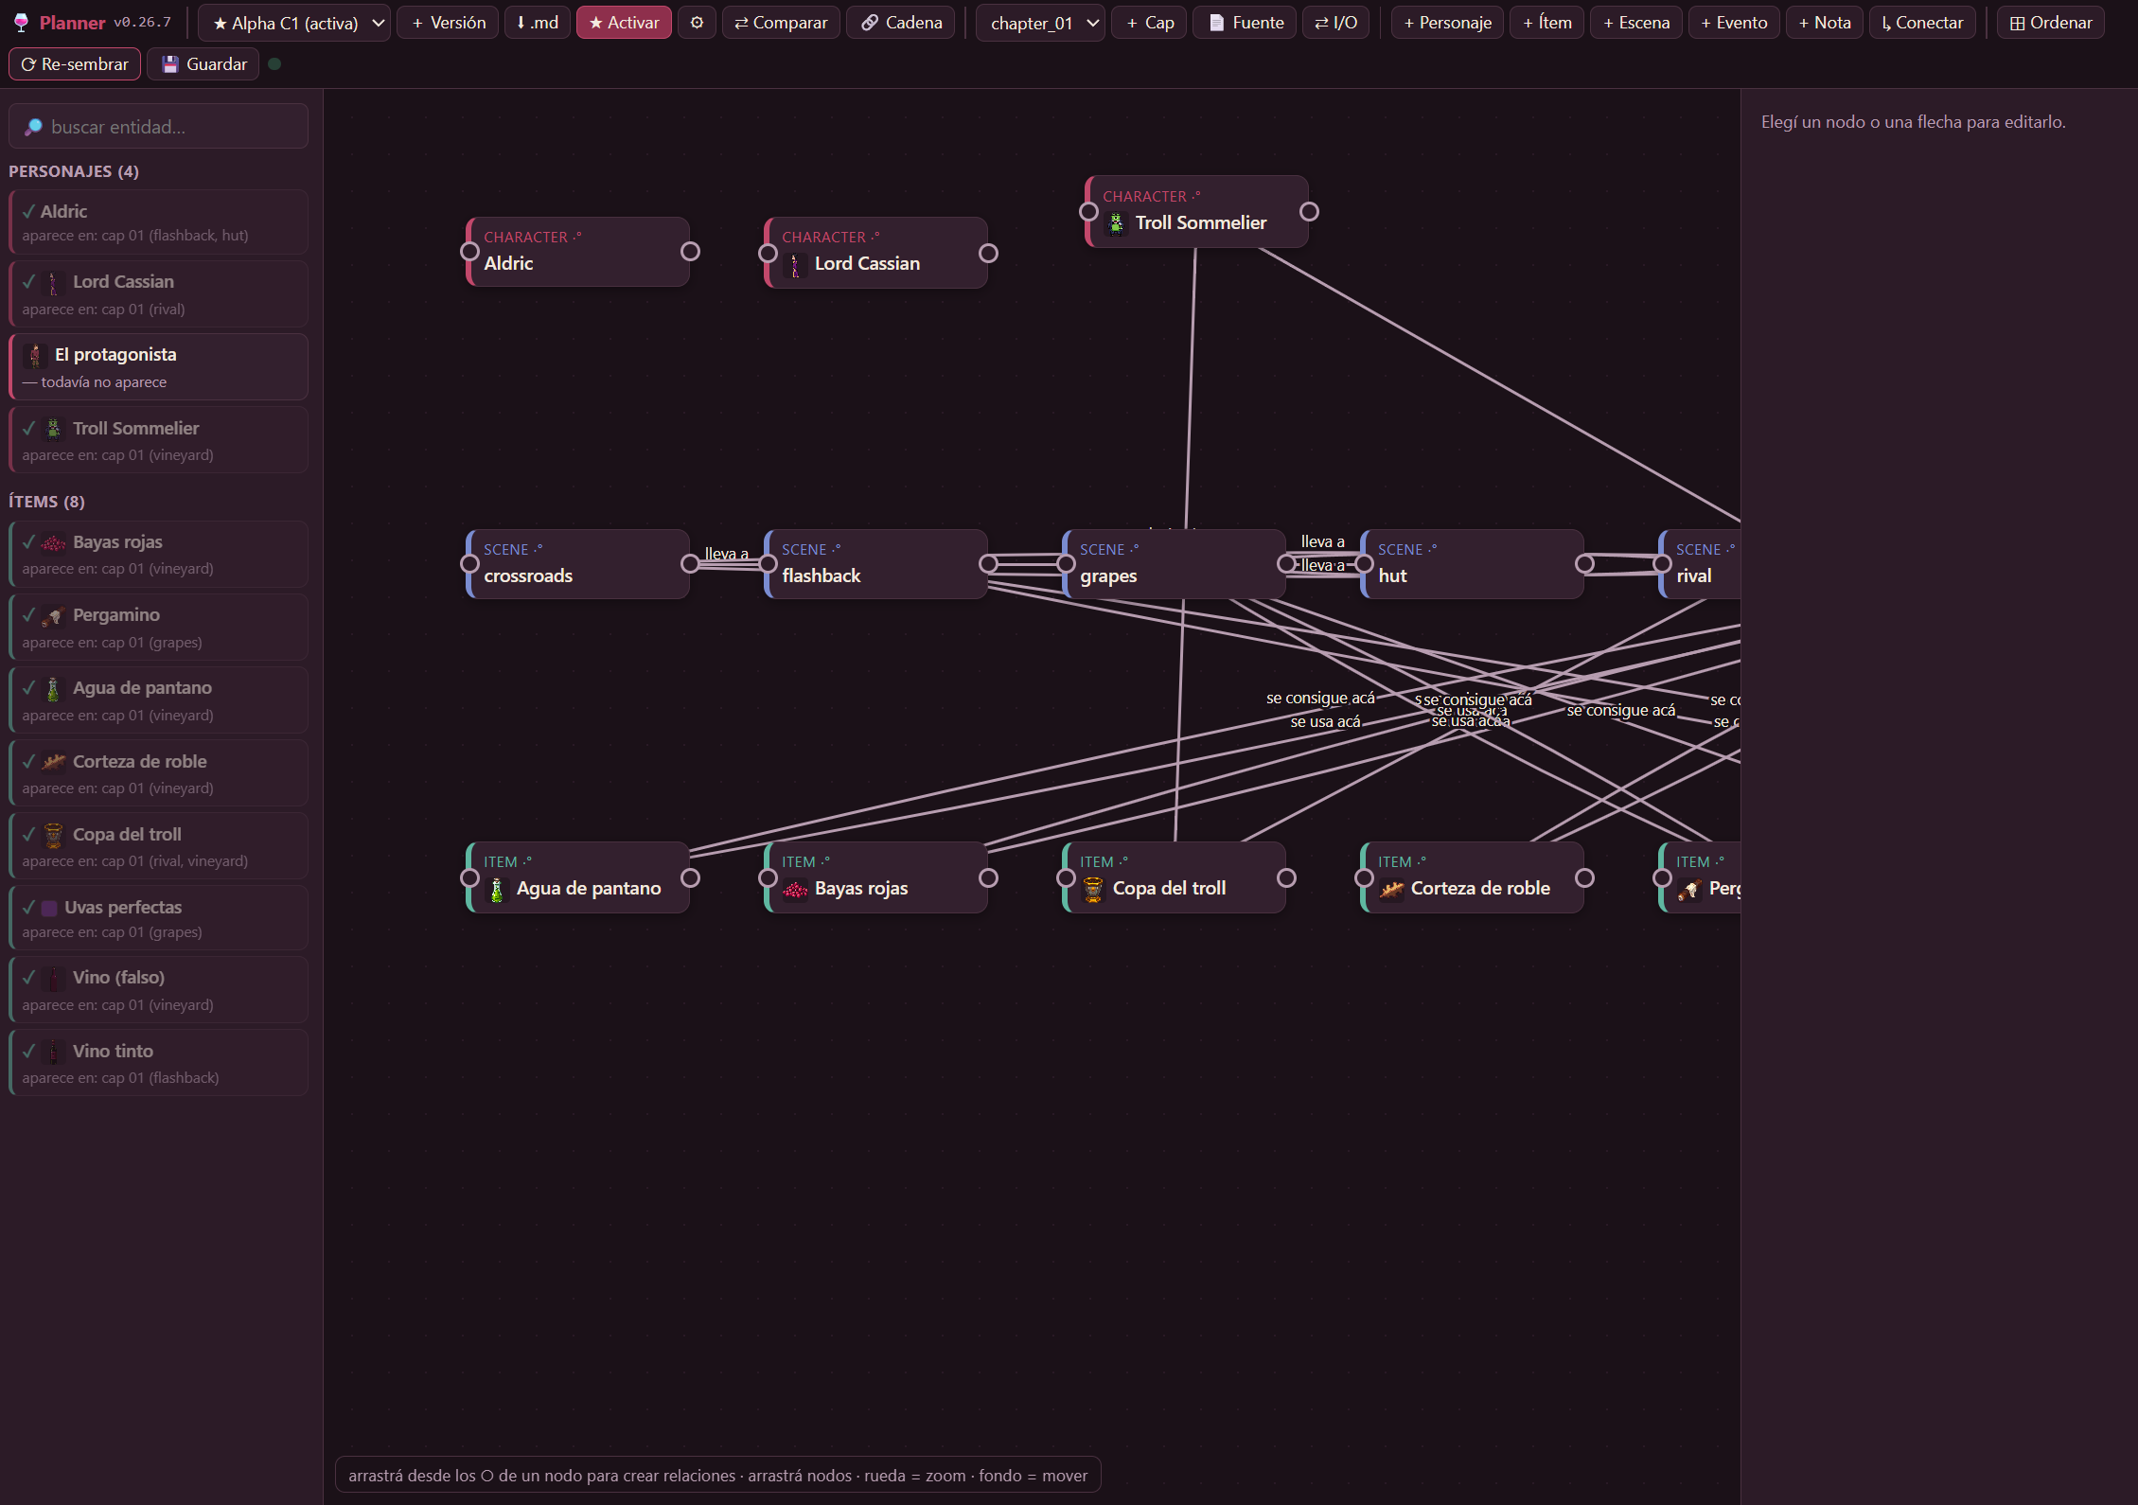Open the Fuente document button
2138x1505 pixels.
[1245, 23]
